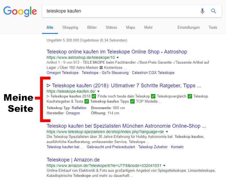Click the https://www.astroshop.de/teleskope/10 URL
The height and width of the screenshot is (182, 226).
click(x=81, y=57)
